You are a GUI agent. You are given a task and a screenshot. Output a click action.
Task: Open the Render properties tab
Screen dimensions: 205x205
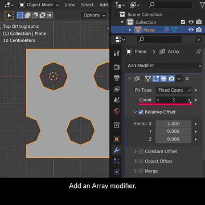(x=117, y=67)
